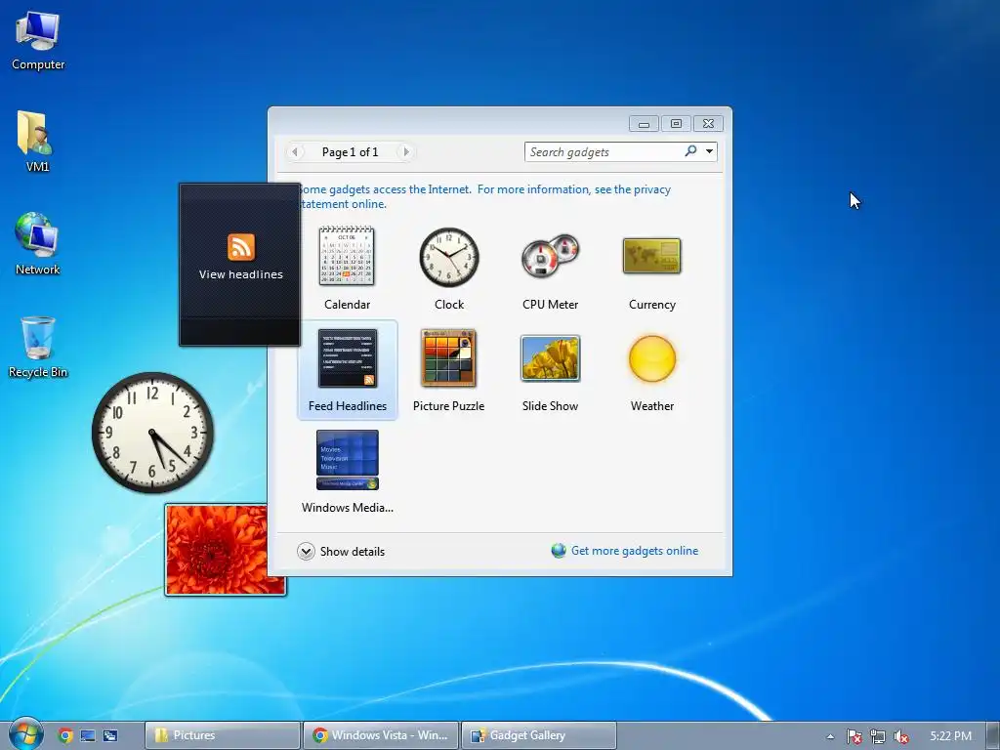
Task: Select the Clock gadget in the gallery
Action: [449, 258]
